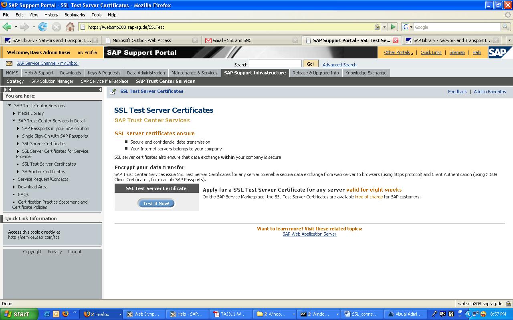Image resolution: width=513 pixels, height=320 pixels.
Task: Click the Stop loading icon
Action: point(57,27)
